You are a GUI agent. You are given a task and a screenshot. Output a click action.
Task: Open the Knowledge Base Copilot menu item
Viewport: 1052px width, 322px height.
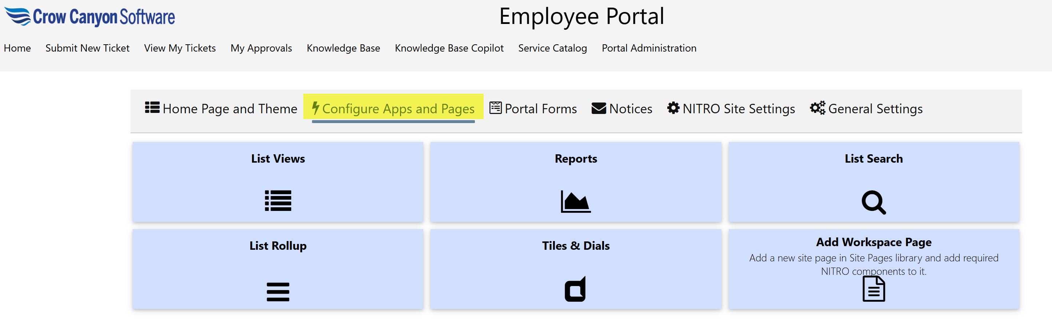pyautogui.click(x=449, y=48)
